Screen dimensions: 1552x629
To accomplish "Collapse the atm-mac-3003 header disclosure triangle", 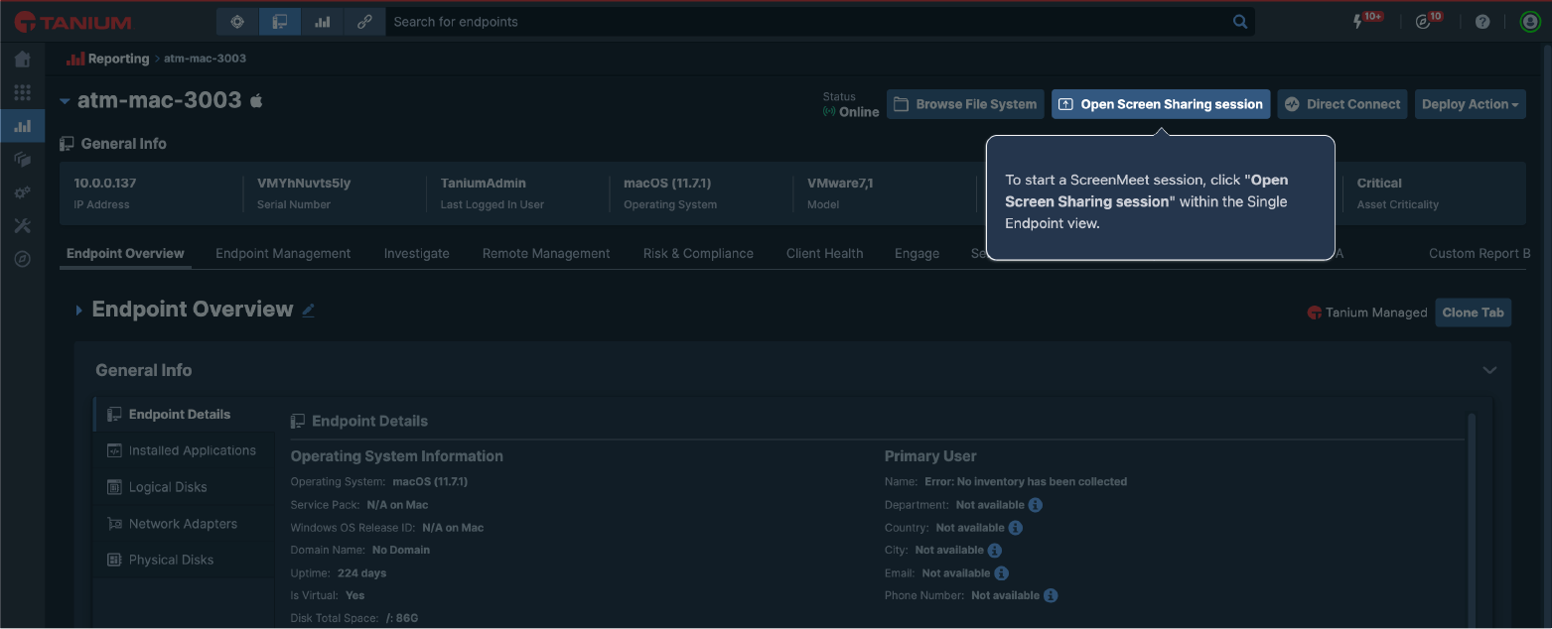I will [x=64, y=100].
